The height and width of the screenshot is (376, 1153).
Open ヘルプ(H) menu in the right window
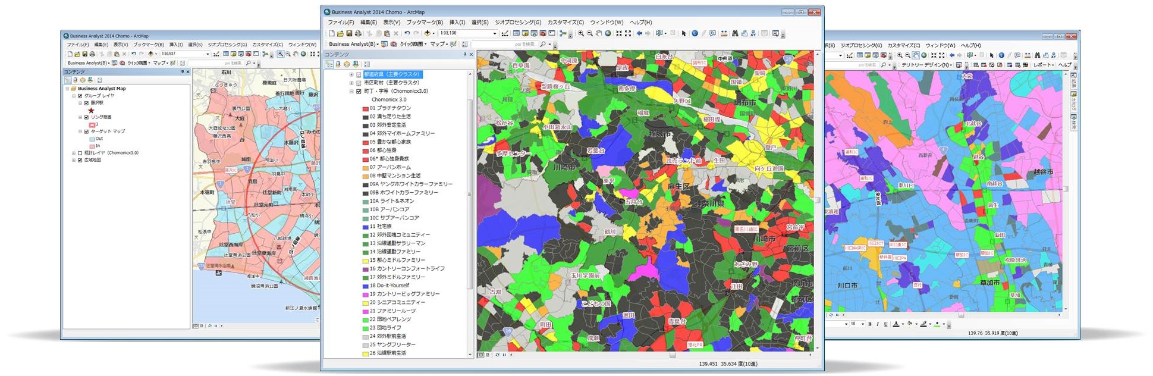tap(971, 45)
